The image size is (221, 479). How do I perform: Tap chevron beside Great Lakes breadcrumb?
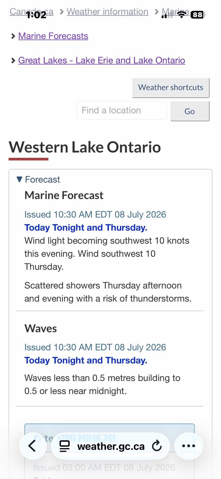tap(13, 61)
